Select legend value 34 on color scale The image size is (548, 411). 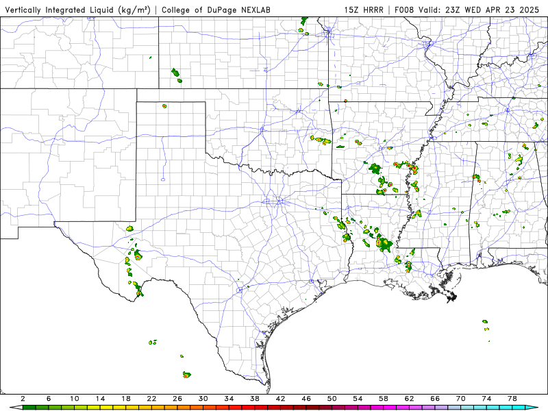coord(229,399)
